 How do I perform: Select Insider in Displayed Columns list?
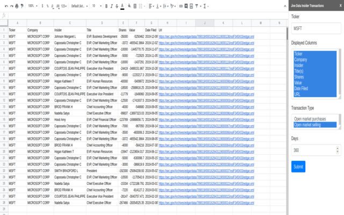(315, 66)
